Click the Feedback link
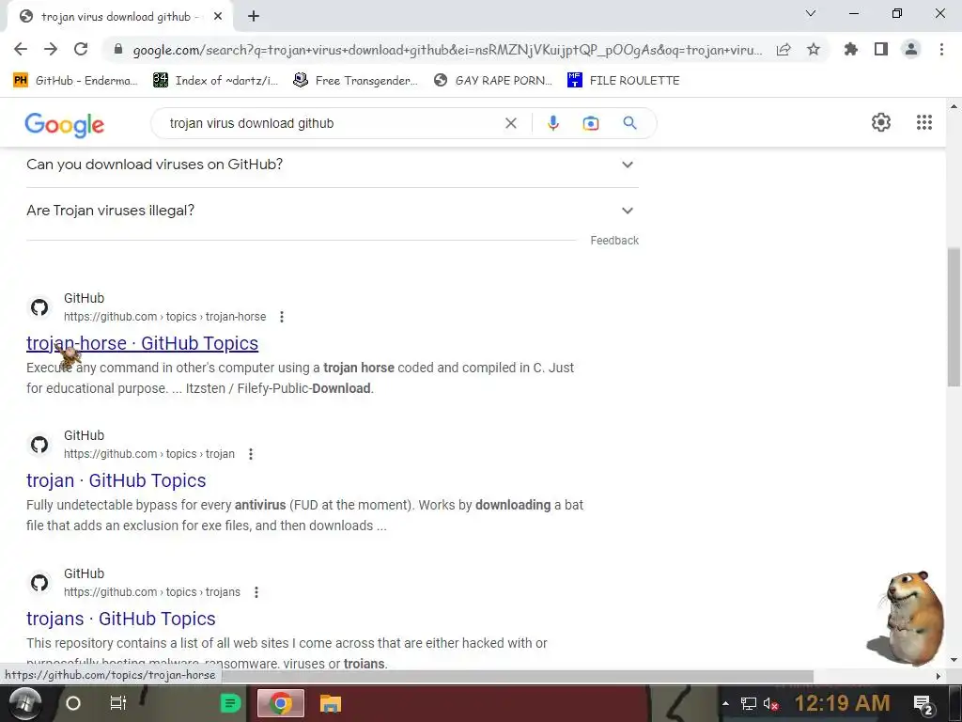Viewport: 962px width, 722px height. coord(614,241)
